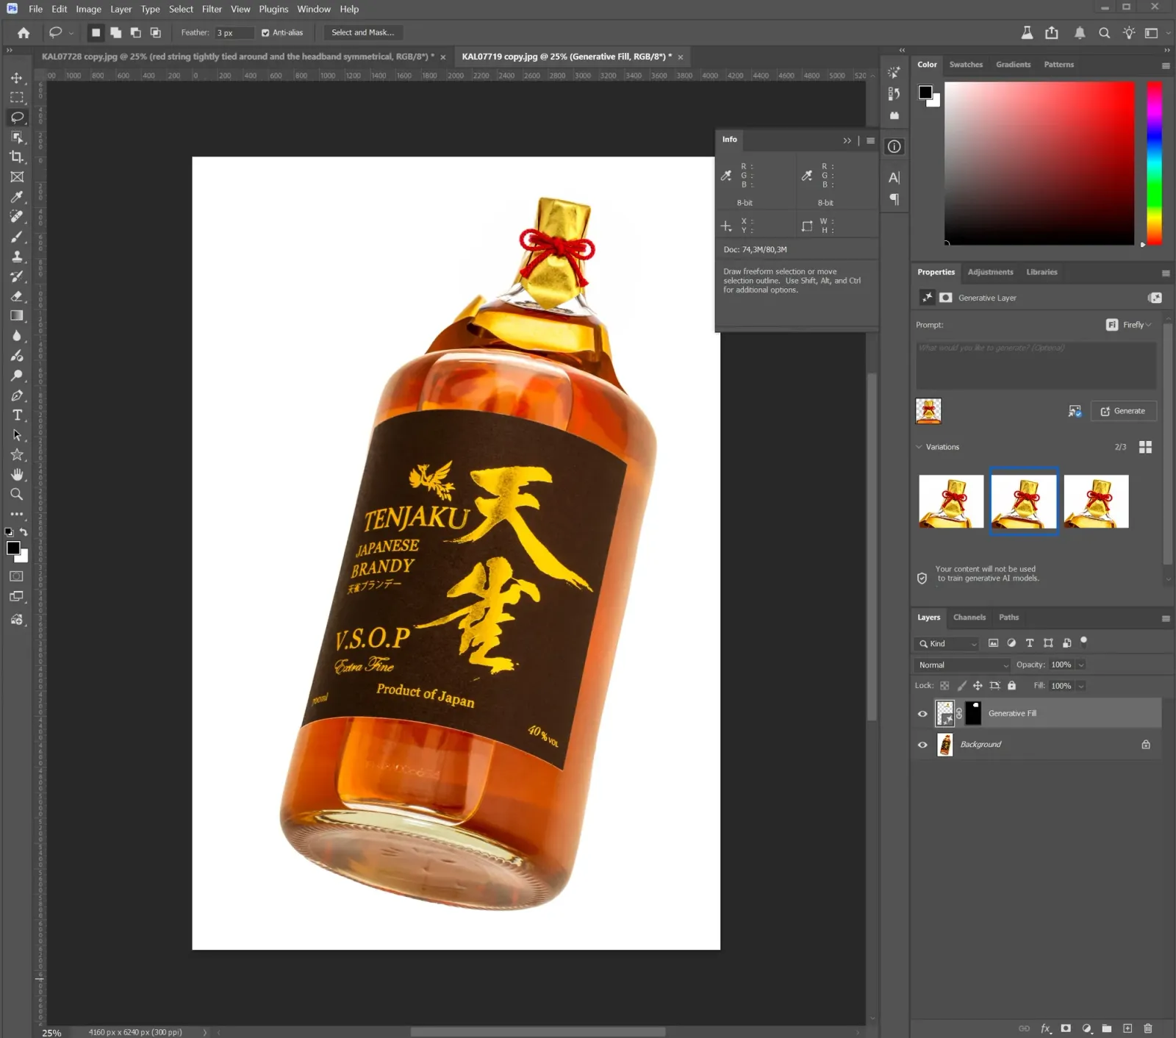
Task: Open the Paths tab
Action: pyautogui.click(x=1008, y=618)
